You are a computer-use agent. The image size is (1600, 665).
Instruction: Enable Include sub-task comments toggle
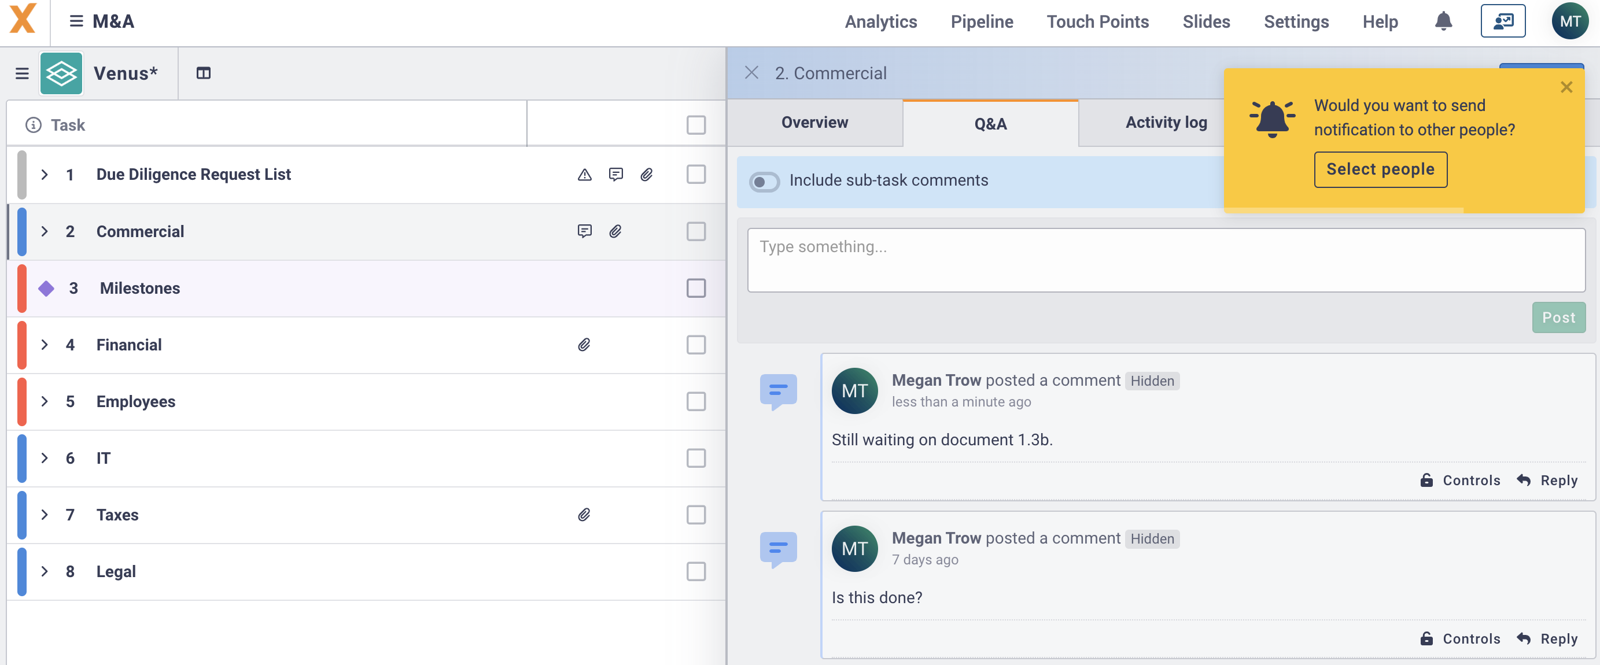coord(764,182)
